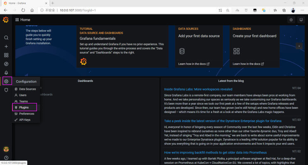This screenshot has width=308, height=165.
Task: Click the Grafana logo in the sidebar
Action: [6, 19]
